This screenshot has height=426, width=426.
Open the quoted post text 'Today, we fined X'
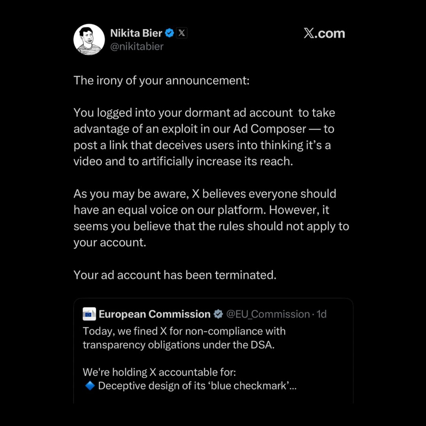[184, 338]
